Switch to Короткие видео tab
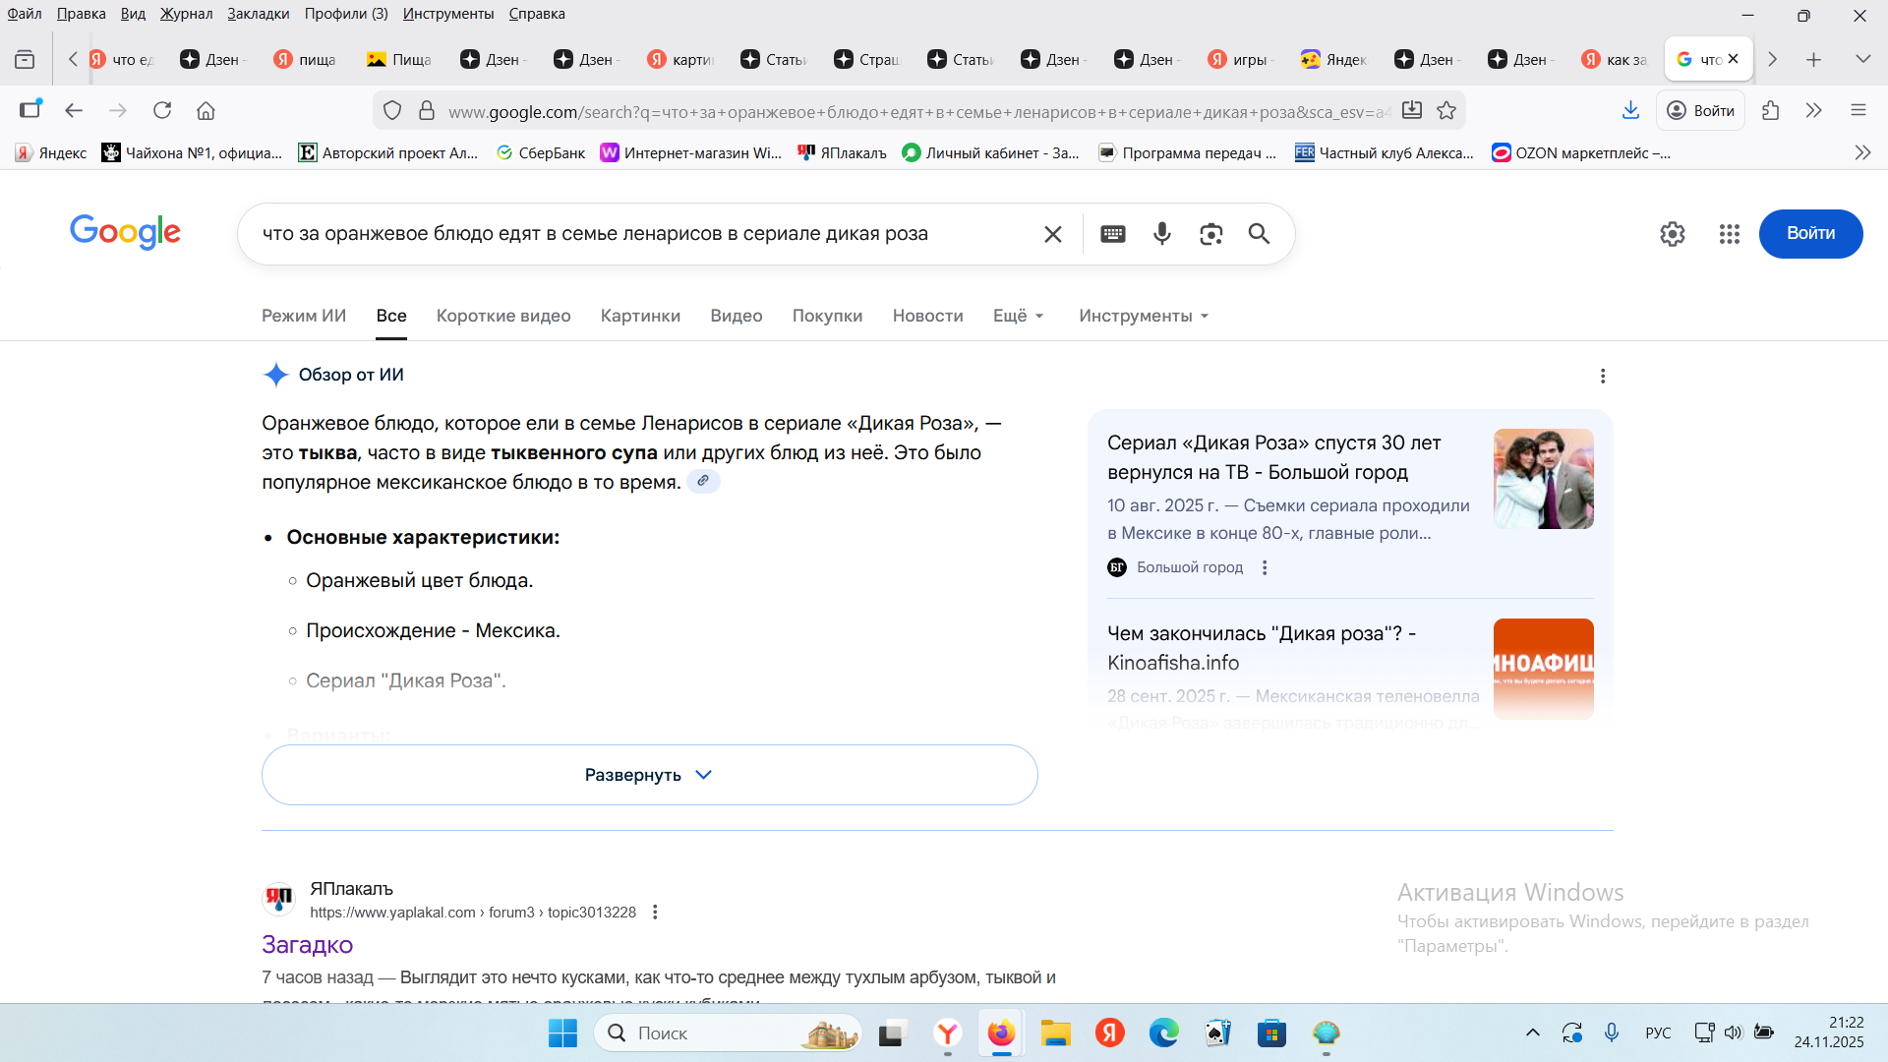The height and width of the screenshot is (1062, 1888). pos(503,316)
